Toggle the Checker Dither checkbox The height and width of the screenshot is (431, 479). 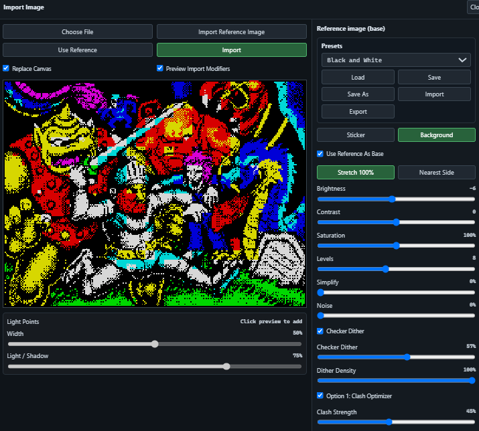tap(320, 331)
